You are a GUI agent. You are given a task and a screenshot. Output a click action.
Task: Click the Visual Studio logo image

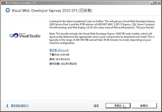[25, 35]
